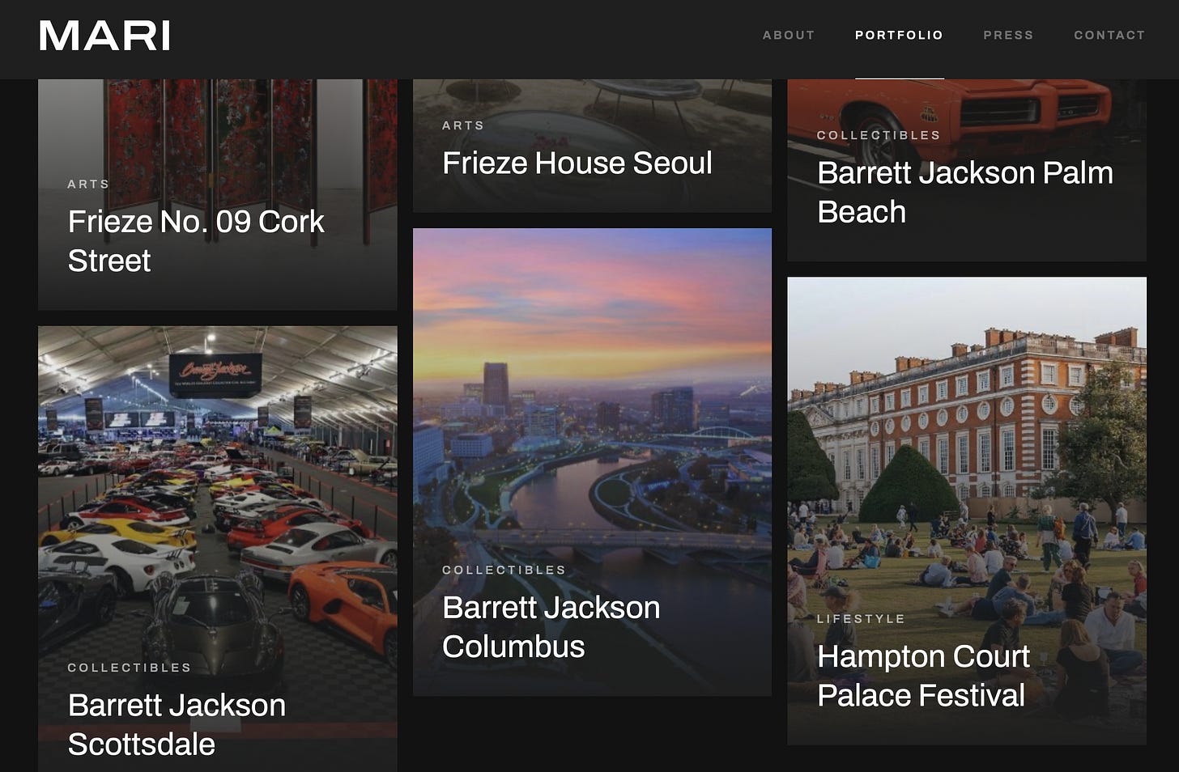This screenshot has width=1179, height=772.
Task: Click the MARI site logo
Action: (104, 36)
